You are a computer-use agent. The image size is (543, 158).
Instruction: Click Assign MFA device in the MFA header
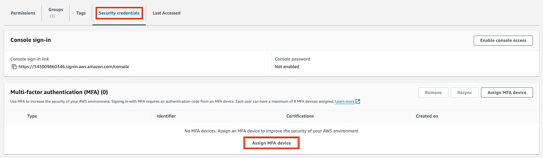(507, 93)
